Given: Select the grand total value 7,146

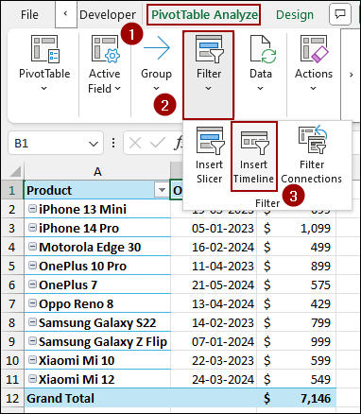Looking at the screenshot, I should 297,398.
